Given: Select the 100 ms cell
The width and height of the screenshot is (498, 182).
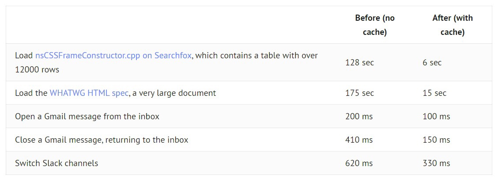Looking at the screenshot, I should pos(436,117).
